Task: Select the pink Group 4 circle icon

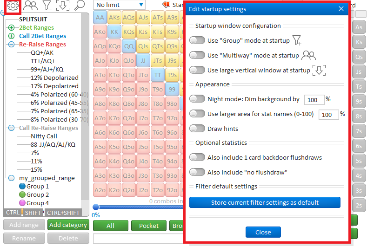Action: point(22,203)
